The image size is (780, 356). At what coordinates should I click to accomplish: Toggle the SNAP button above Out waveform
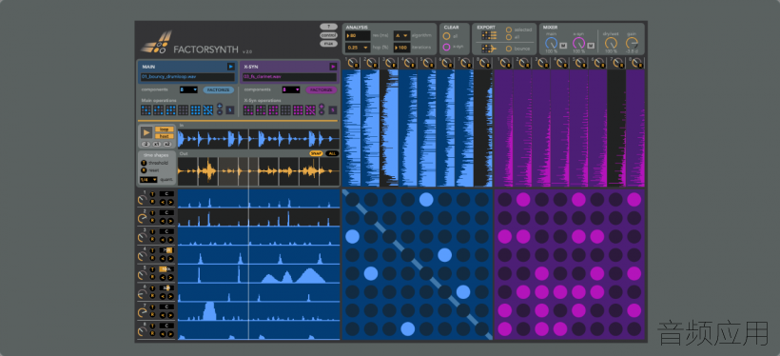(x=317, y=153)
